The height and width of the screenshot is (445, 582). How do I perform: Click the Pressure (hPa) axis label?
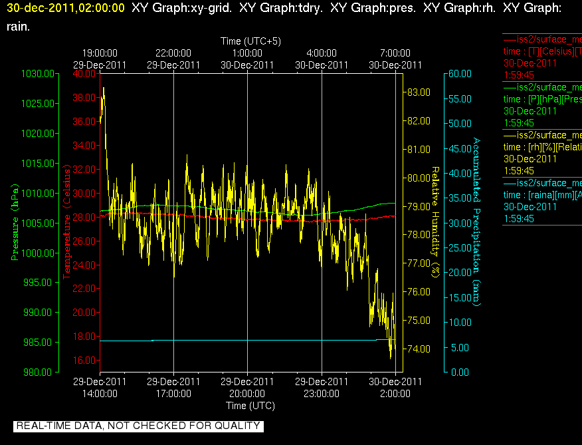15,222
